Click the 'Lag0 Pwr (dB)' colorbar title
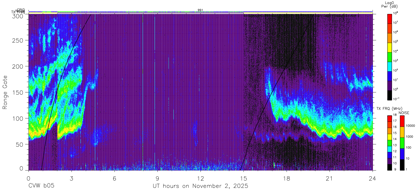The height and width of the screenshot is (193, 419). point(389,4)
